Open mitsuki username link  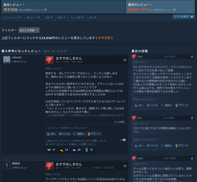[x=17, y=57]
